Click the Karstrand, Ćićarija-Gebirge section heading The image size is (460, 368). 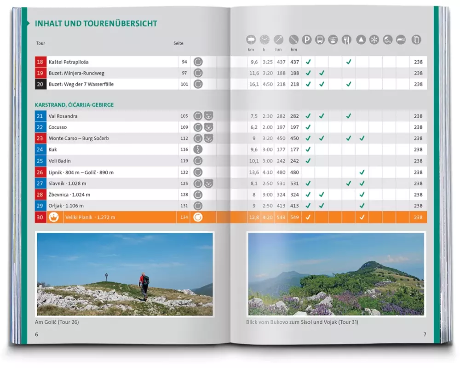tap(74, 105)
